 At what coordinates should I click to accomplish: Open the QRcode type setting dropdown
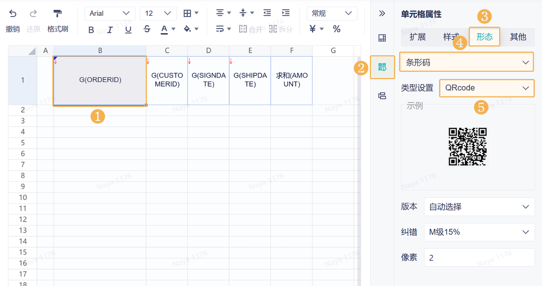487,88
